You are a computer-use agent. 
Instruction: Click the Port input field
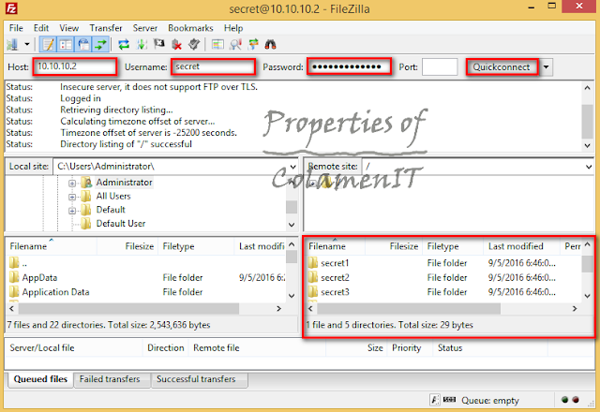440,66
